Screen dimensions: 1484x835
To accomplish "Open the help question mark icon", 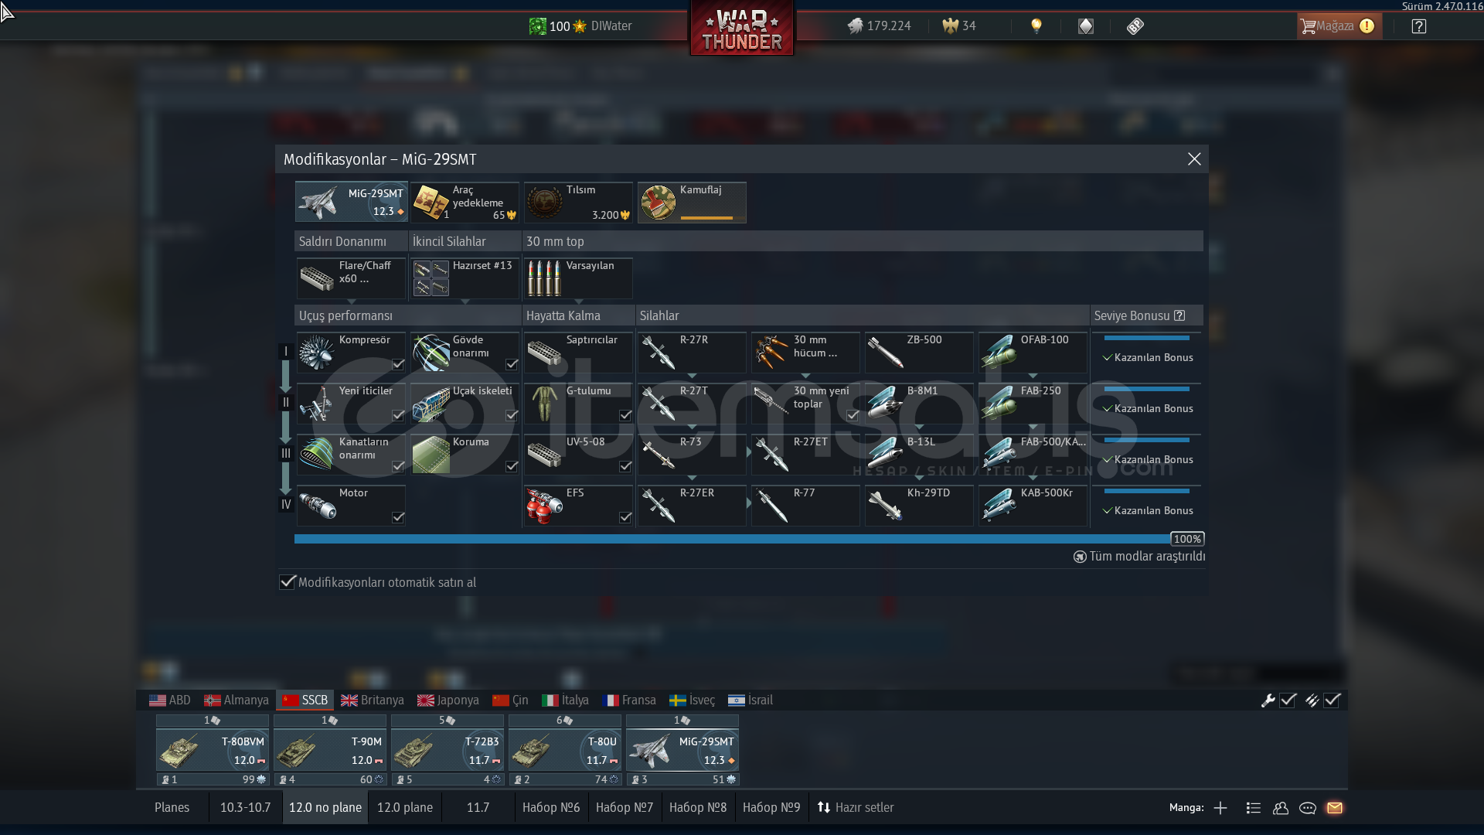I will point(1419,26).
